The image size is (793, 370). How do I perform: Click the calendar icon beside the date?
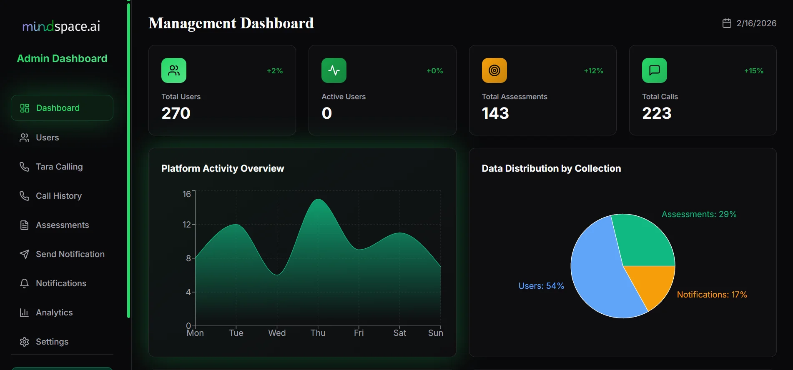click(x=727, y=23)
